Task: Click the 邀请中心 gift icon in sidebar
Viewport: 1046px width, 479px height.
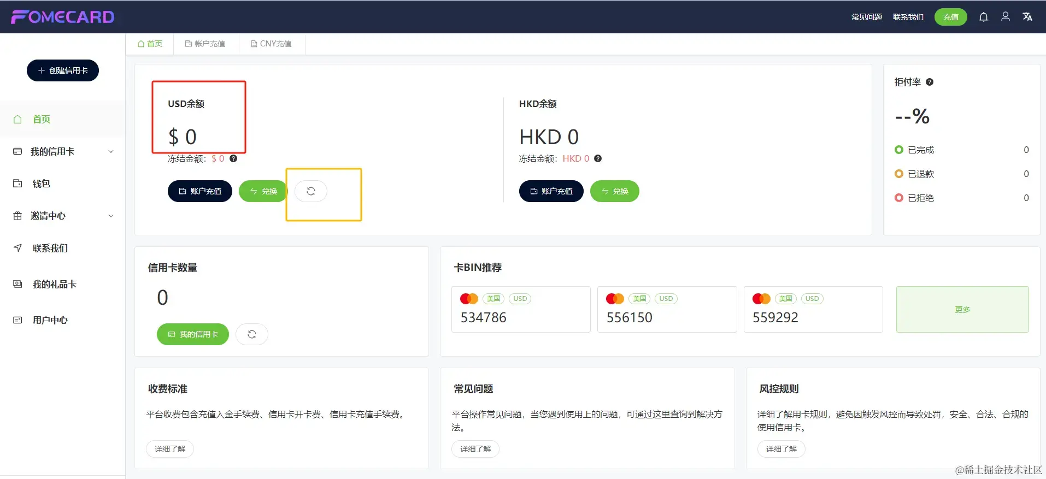Action: (x=17, y=216)
